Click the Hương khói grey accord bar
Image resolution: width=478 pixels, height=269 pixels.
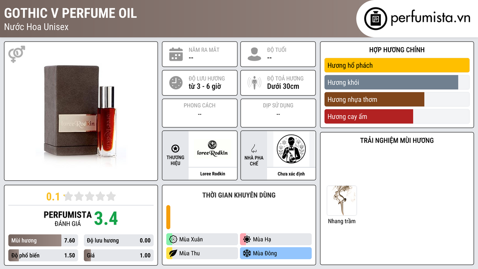pos(391,82)
